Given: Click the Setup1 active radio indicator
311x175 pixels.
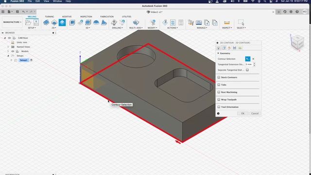Looking at the screenshot, I should coord(31,60).
